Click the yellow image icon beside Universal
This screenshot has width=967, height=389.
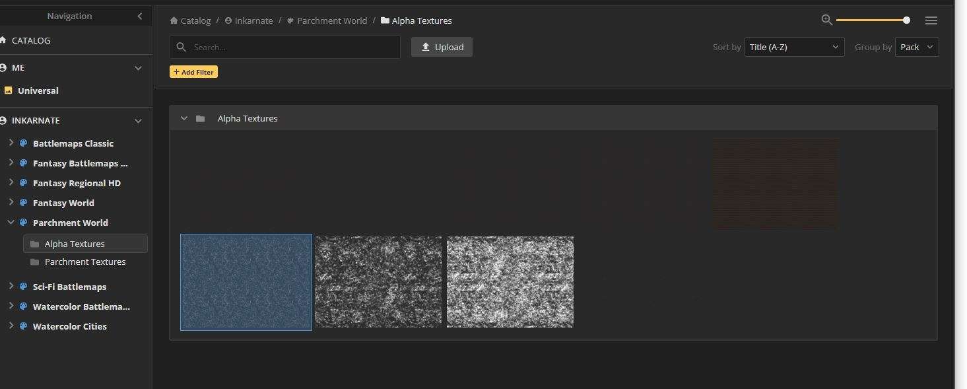[x=9, y=90]
